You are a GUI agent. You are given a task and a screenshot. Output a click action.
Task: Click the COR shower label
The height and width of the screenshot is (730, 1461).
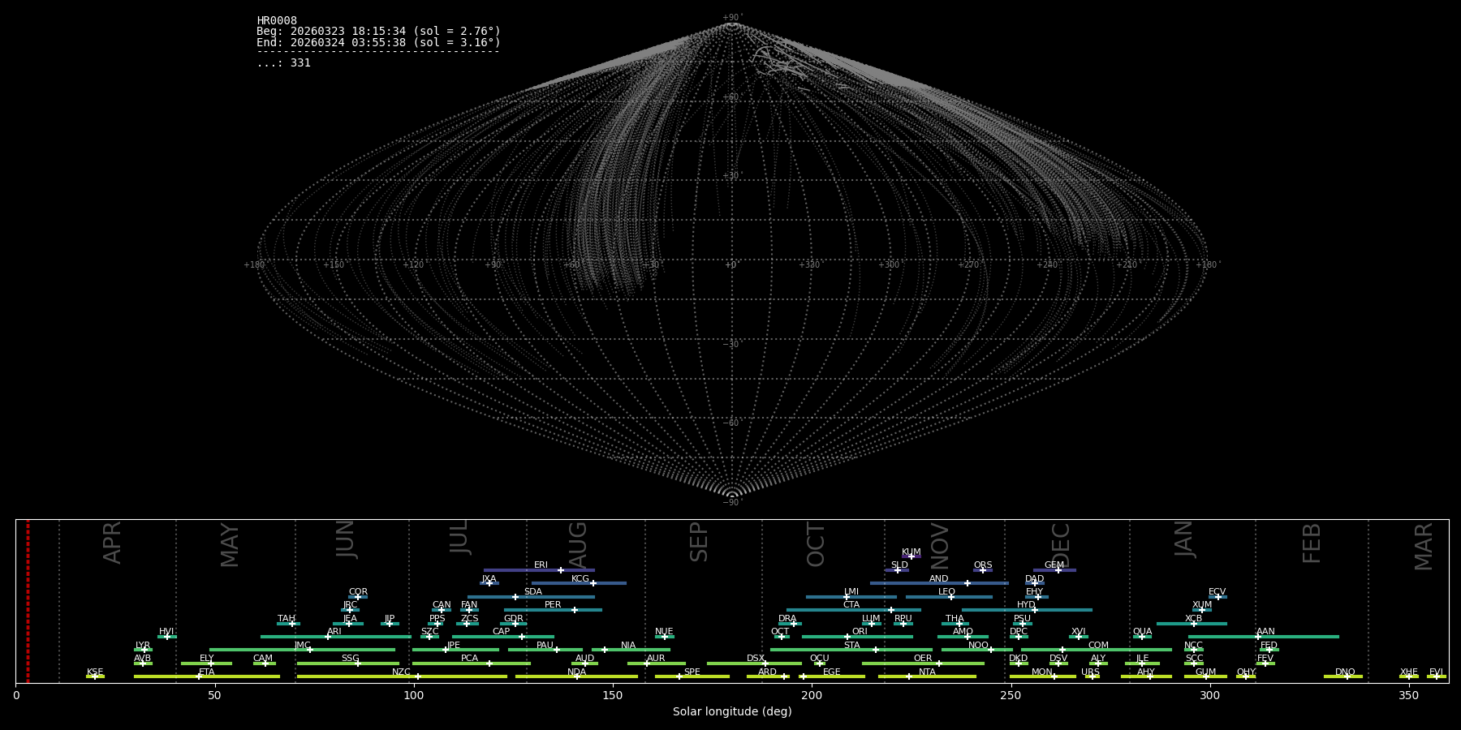pyautogui.click(x=358, y=592)
